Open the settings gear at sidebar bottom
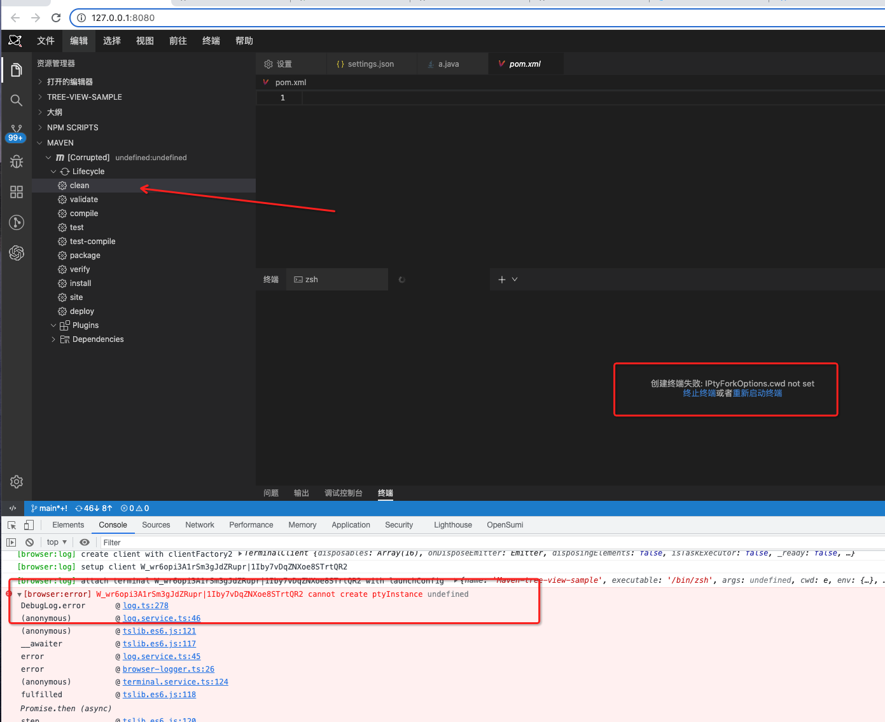 16,482
